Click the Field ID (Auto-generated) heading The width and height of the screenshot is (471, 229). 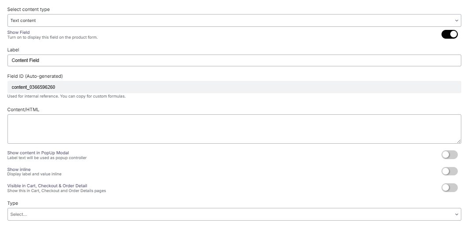(35, 76)
